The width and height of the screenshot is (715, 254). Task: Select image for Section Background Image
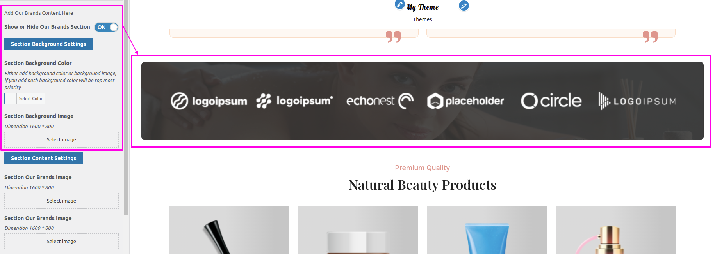coord(61,139)
